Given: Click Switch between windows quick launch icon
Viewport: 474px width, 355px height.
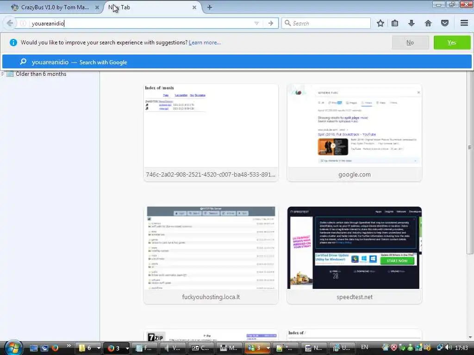Looking at the screenshot, I should [44, 348].
